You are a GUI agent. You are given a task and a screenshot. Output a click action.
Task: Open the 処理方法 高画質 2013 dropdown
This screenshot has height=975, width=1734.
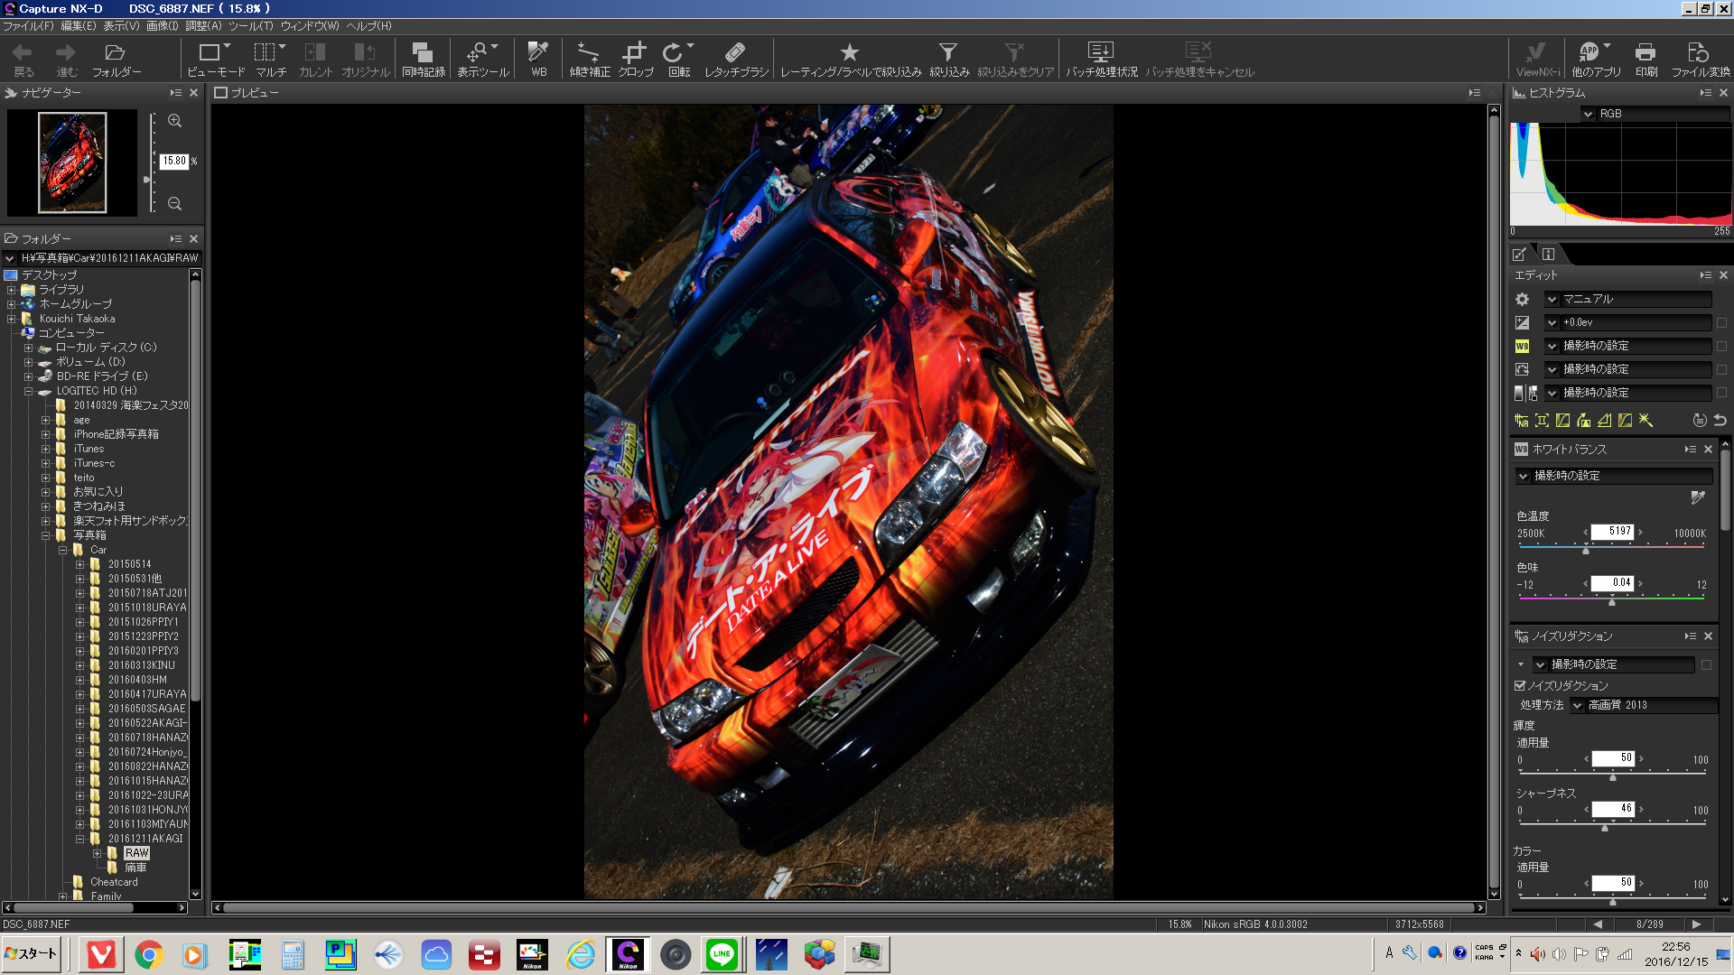tap(1578, 706)
